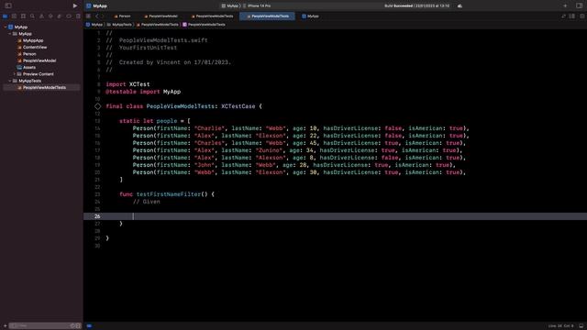Click MyAppTests in the jump bar breadcrumb
This screenshot has height=330, width=587.
[x=119, y=25]
